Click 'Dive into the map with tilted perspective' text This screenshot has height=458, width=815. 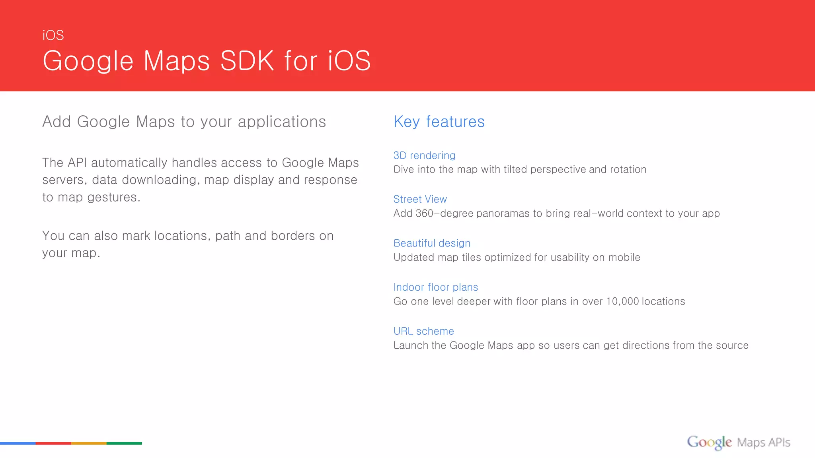(520, 170)
